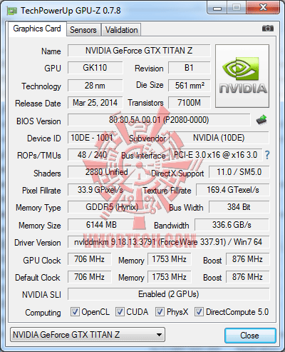Click the ROPs/TMUs value 48 / 240
The height and width of the screenshot is (352, 285).
pos(92,155)
